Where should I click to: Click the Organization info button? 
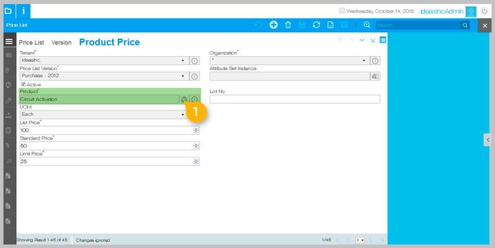[375, 61]
